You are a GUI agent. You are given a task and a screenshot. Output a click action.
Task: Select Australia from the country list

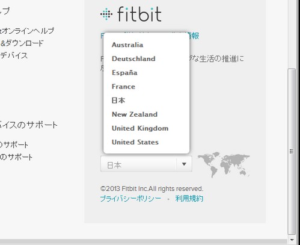(x=127, y=45)
